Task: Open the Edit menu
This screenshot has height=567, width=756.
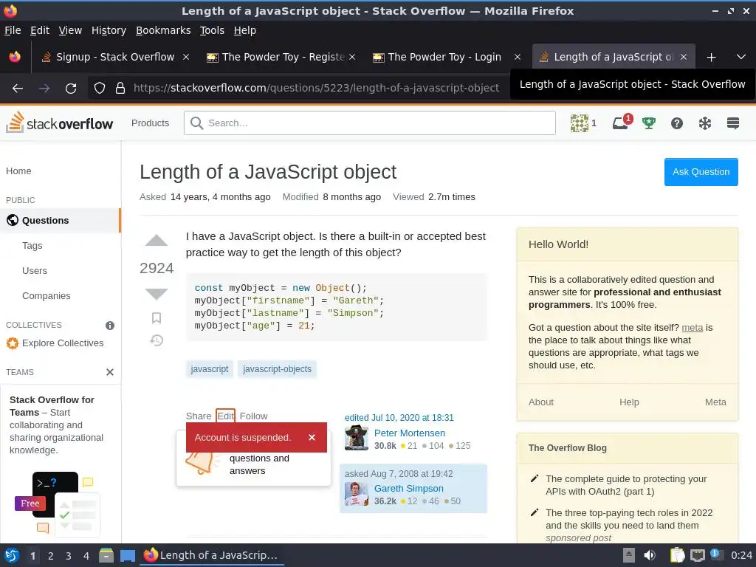Action: point(40,30)
